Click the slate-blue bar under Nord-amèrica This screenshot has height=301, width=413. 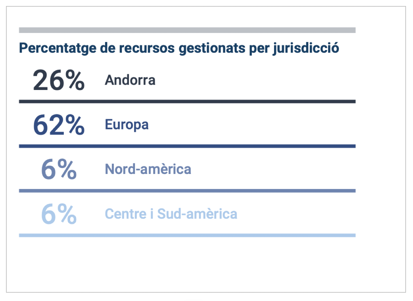(x=187, y=191)
